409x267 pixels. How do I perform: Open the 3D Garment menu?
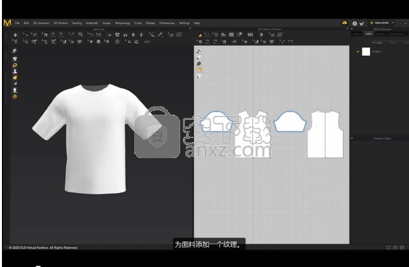click(x=41, y=23)
